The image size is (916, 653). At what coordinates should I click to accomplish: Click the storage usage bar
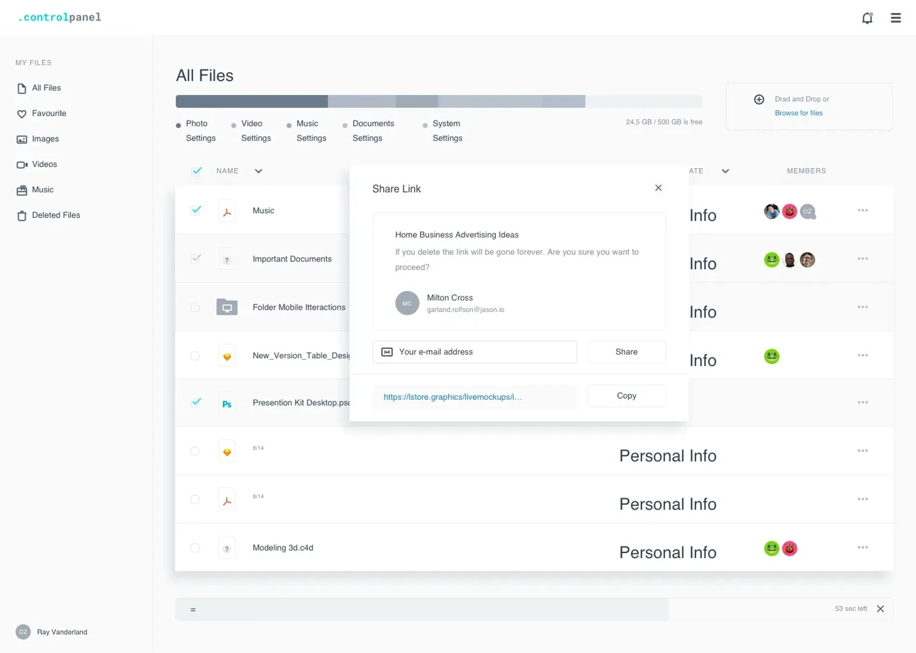439,101
